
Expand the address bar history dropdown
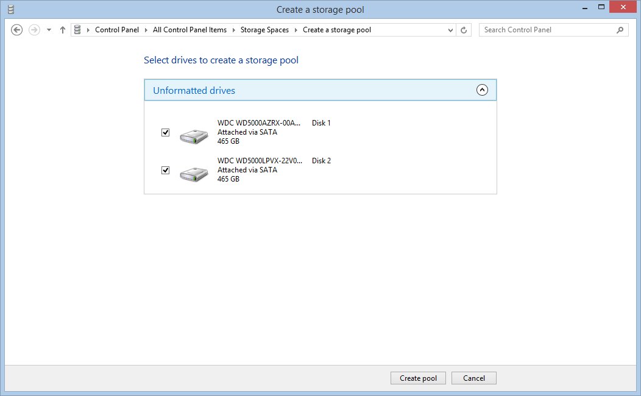(450, 30)
